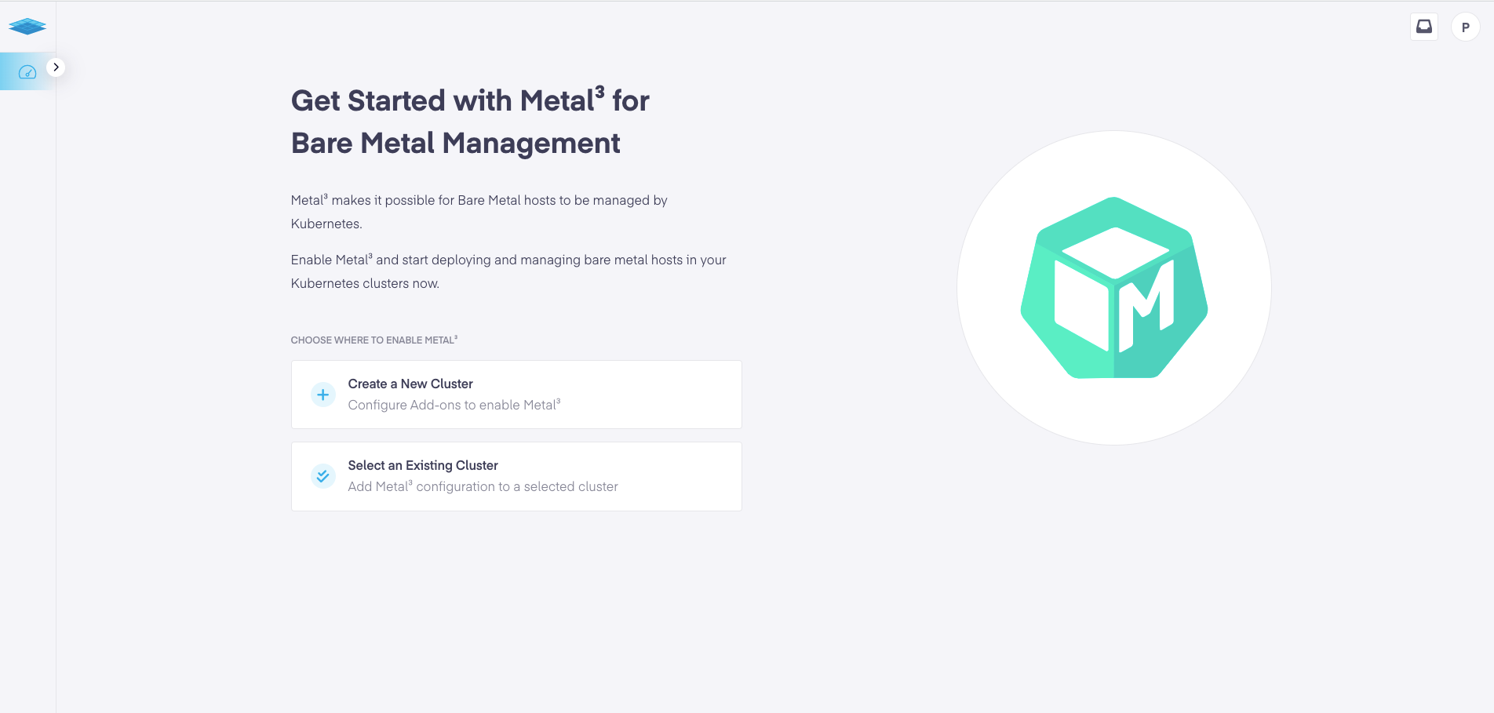Click 'Add Metal³ configuration to a selected cluster' text
1494x713 pixels.
(483, 486)
